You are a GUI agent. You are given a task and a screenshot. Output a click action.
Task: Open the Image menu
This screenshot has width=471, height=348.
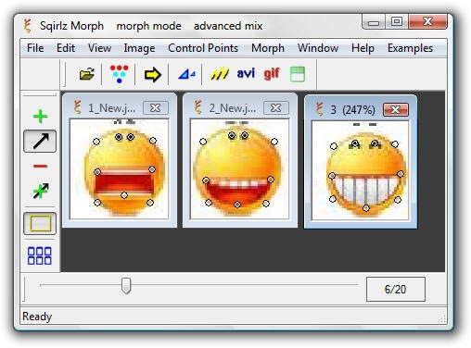point(139,48)
